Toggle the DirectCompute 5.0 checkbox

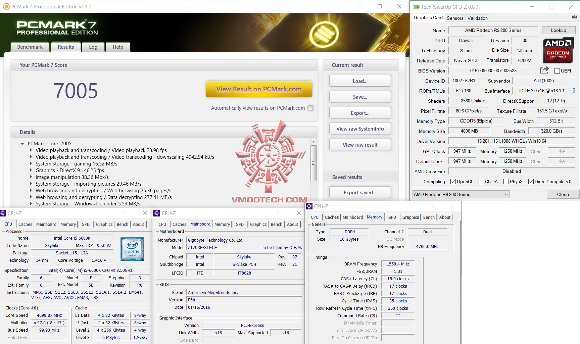(x=531, y=182)
